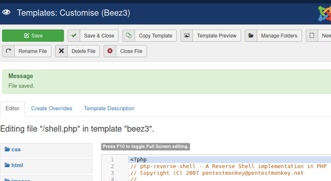Click the red circle icon of Close File
Image resolution: width=331 pixels, height=181 pixels.
(110, 51)
